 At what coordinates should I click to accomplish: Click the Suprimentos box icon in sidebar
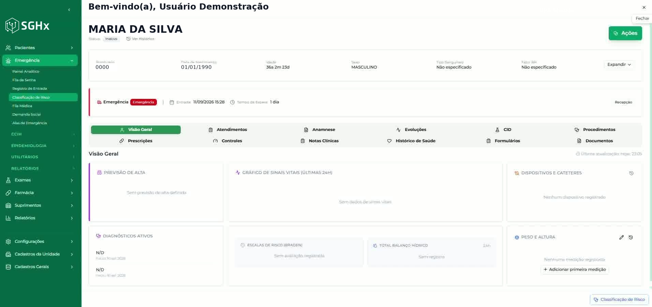(x=9, y=205)
